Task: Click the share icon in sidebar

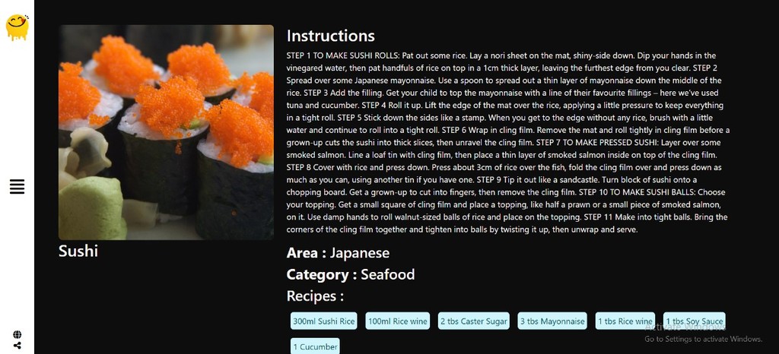Action: 17,346
